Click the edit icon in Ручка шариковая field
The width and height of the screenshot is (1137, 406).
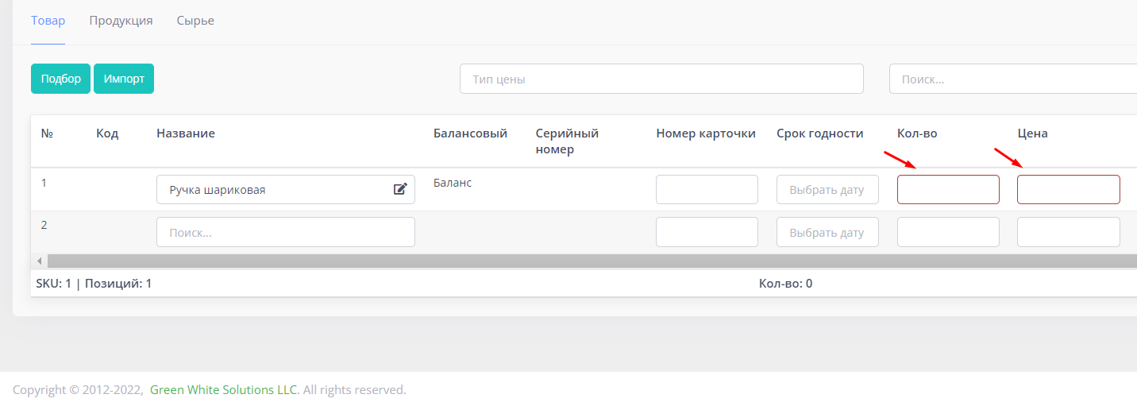coord(400,189)
